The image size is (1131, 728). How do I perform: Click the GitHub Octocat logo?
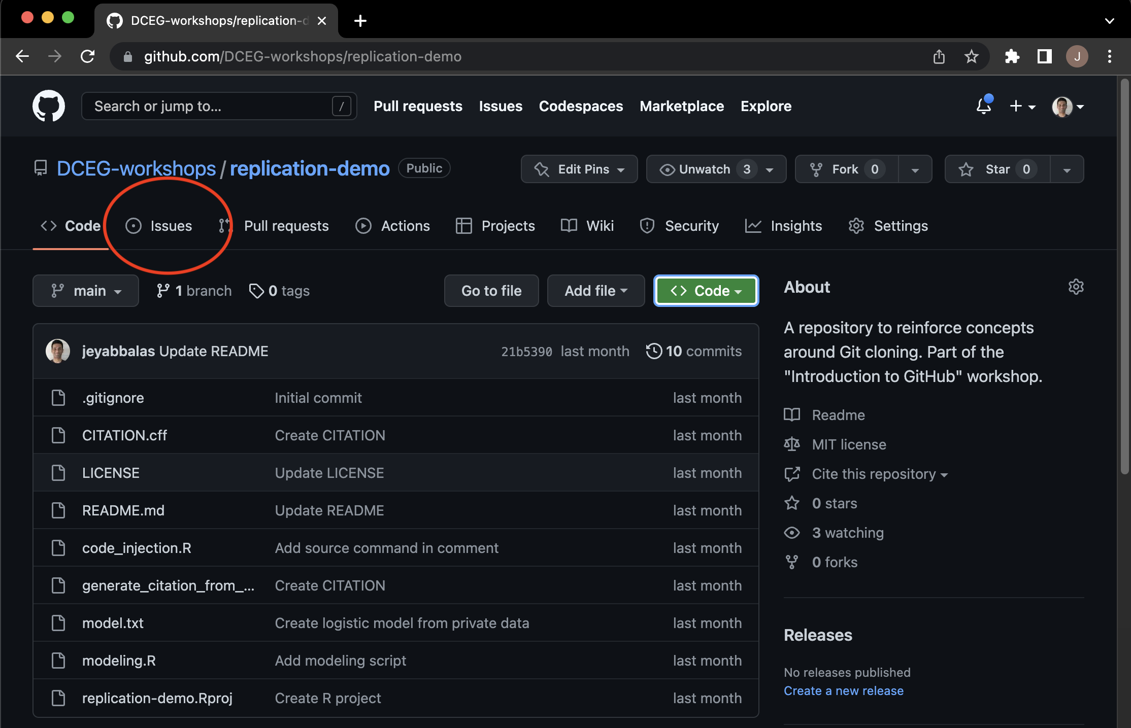point(49,106)
